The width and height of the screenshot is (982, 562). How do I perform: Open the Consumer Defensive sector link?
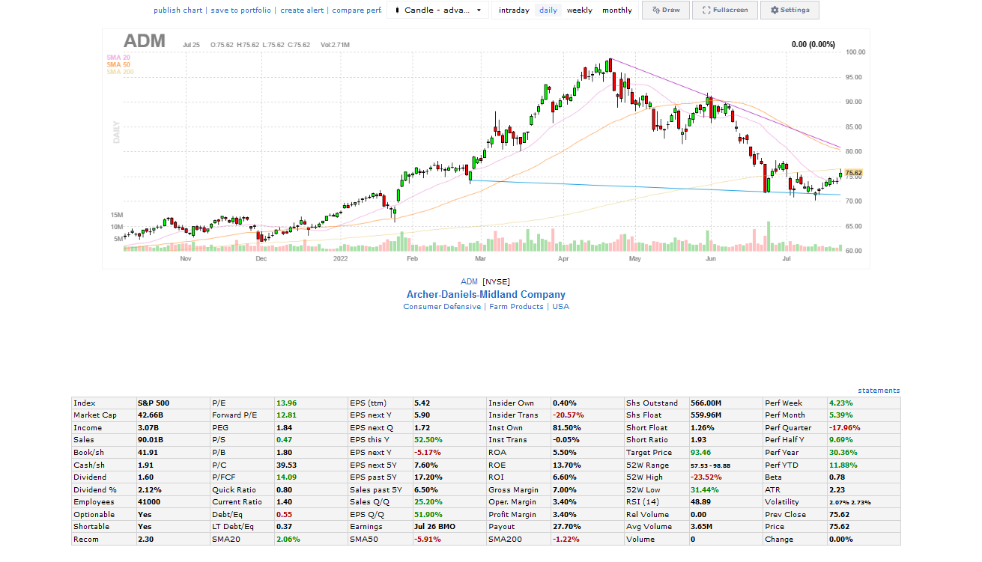[x=442, y=307]
